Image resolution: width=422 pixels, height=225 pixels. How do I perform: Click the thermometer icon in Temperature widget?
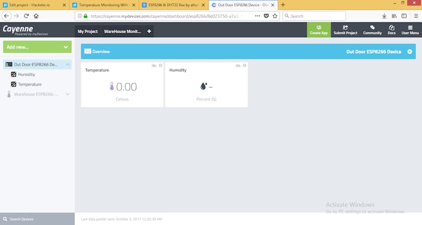tap(112, 86)
